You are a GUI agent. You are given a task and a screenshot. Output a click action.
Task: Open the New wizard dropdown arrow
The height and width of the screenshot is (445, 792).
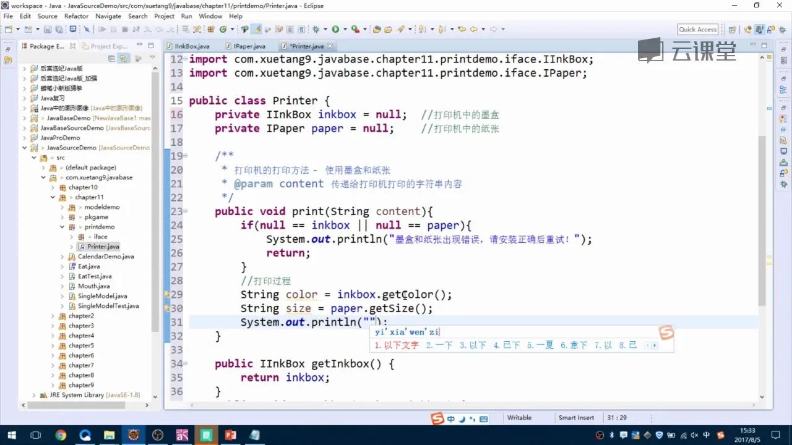(x=17, y=29)
